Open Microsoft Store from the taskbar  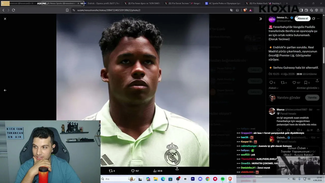(170, 179)
